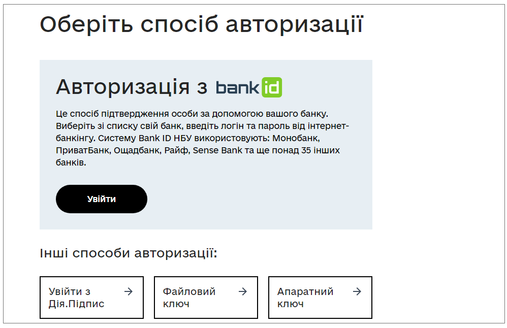
Task: Click the arrow inside the leftmost option card
Action: [x=128, y=291]
